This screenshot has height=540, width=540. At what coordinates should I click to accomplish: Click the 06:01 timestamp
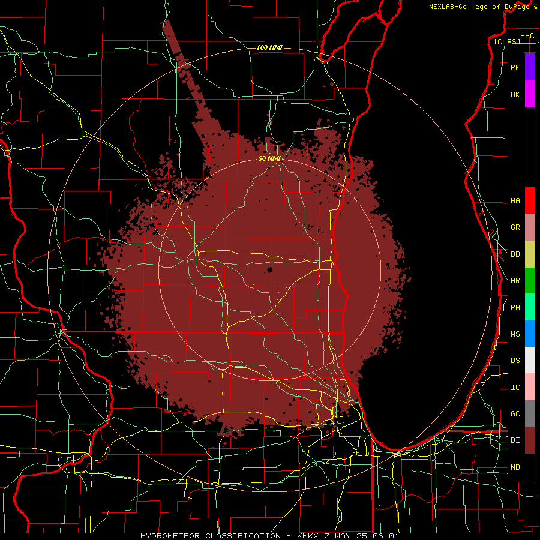click(x=386, y=536)
